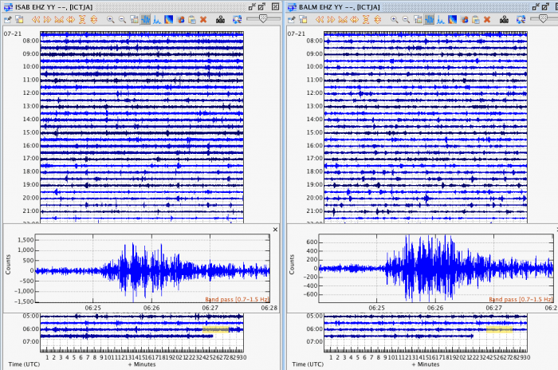
Task: Click ISAB 'Band pass [0.7-1.5 Hz]' label
Action: [237, 299]
